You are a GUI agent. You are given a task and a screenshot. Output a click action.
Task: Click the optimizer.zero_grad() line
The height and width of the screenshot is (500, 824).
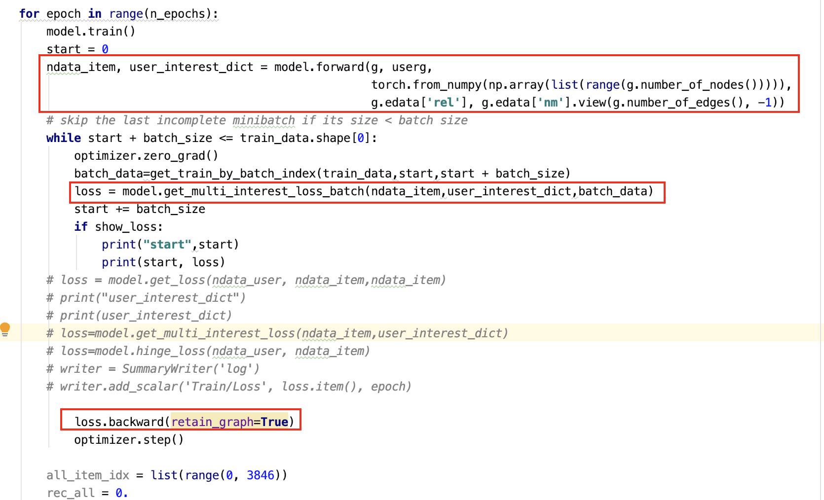click(146, 156)
